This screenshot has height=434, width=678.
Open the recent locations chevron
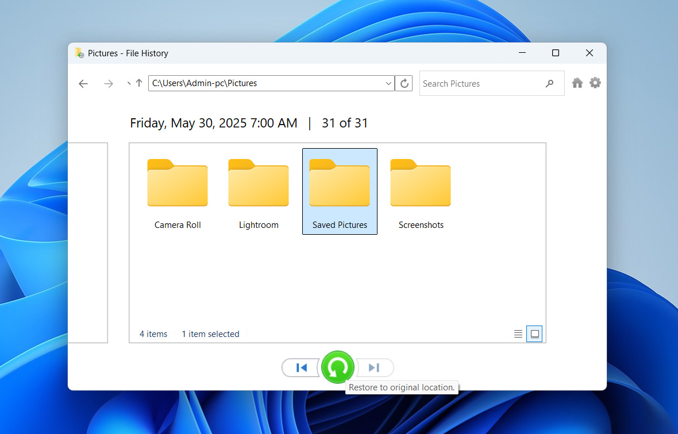[129, 84]
